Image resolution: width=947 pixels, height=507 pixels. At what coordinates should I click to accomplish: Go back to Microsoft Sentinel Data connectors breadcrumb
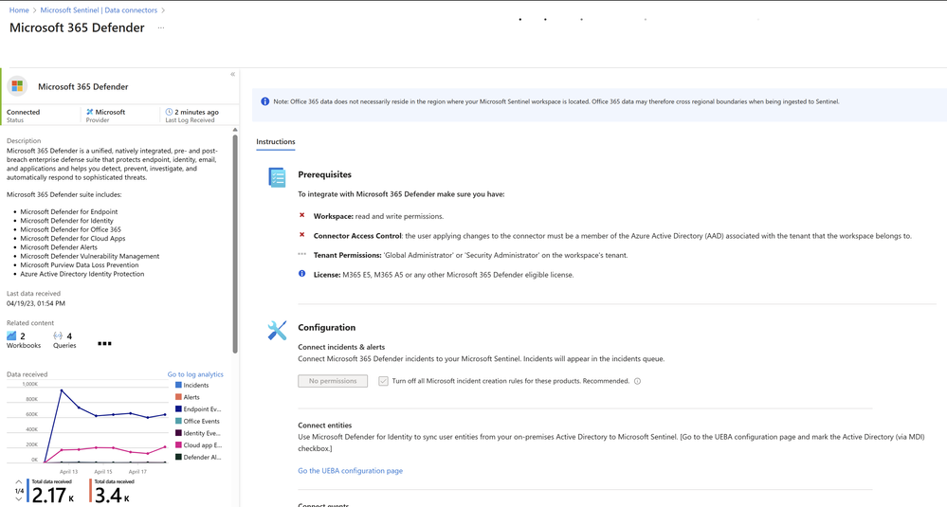pyautogui.click(x=99, y=10)
